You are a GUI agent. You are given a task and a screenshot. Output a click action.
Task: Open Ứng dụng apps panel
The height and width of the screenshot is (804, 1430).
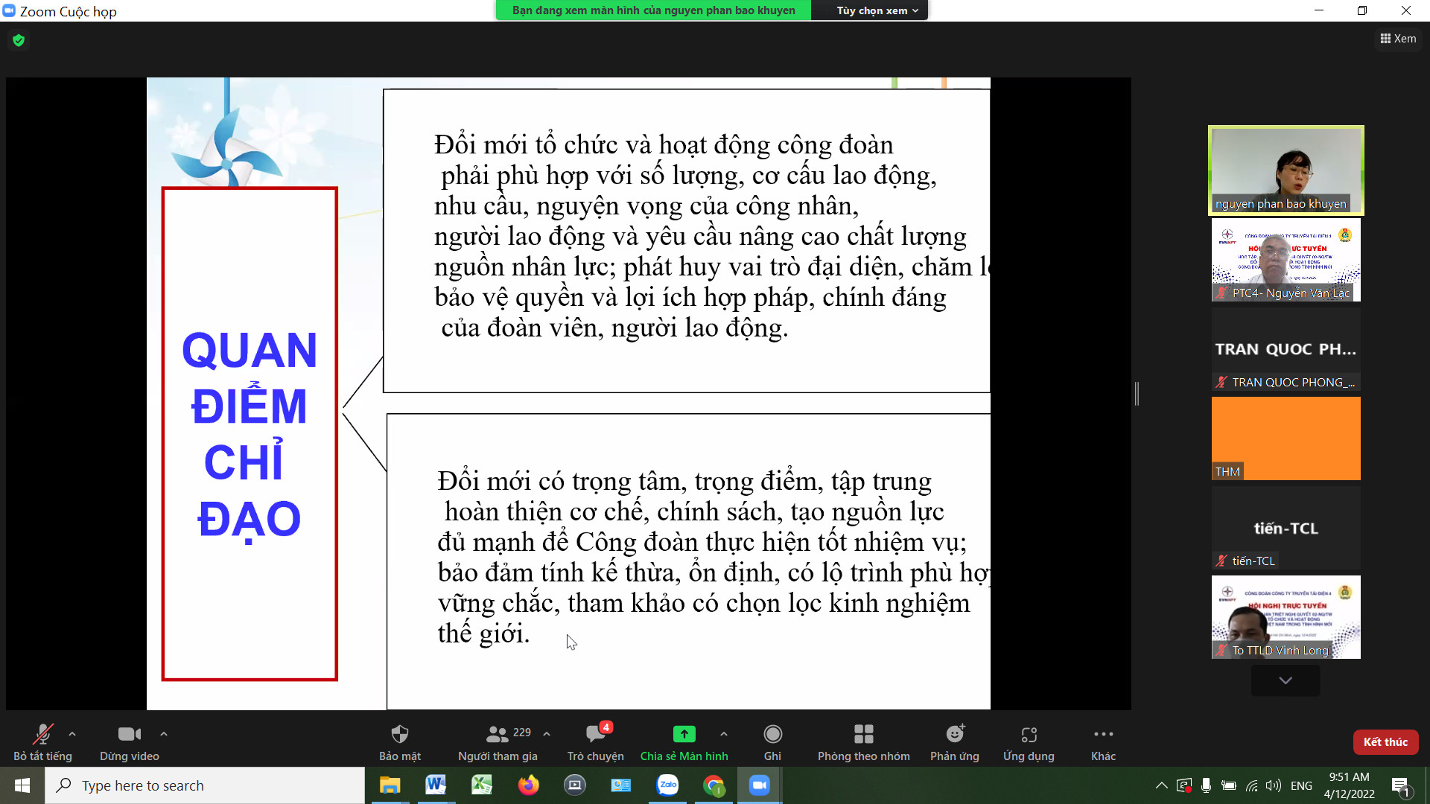[x=1029, y=742]
